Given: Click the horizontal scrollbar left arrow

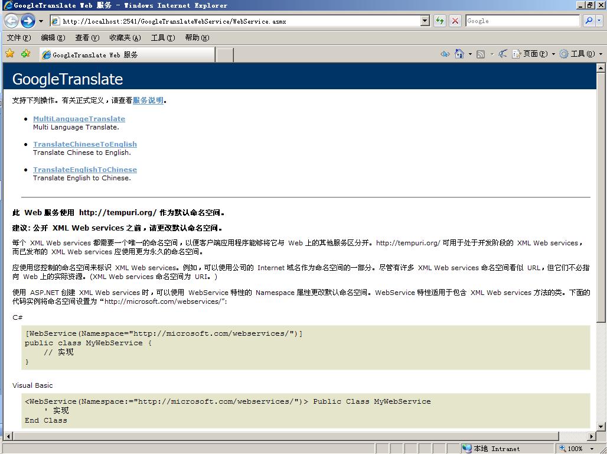Looking at the screenshot, I should (8, 436).
